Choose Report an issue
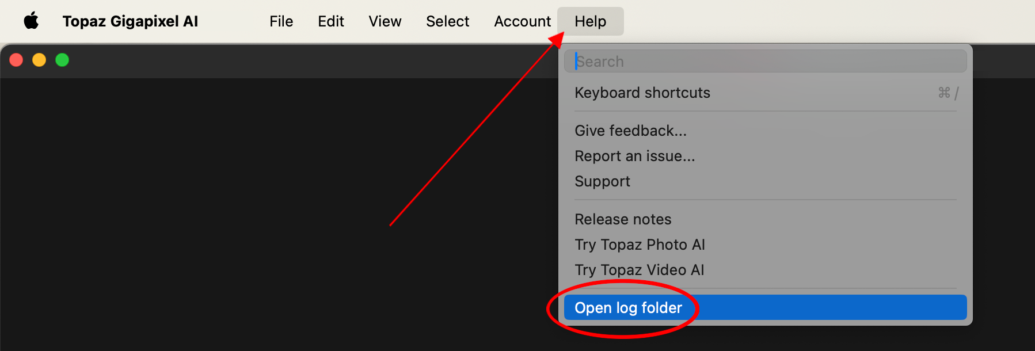The image size is (1035, 351). pos(635,155)
